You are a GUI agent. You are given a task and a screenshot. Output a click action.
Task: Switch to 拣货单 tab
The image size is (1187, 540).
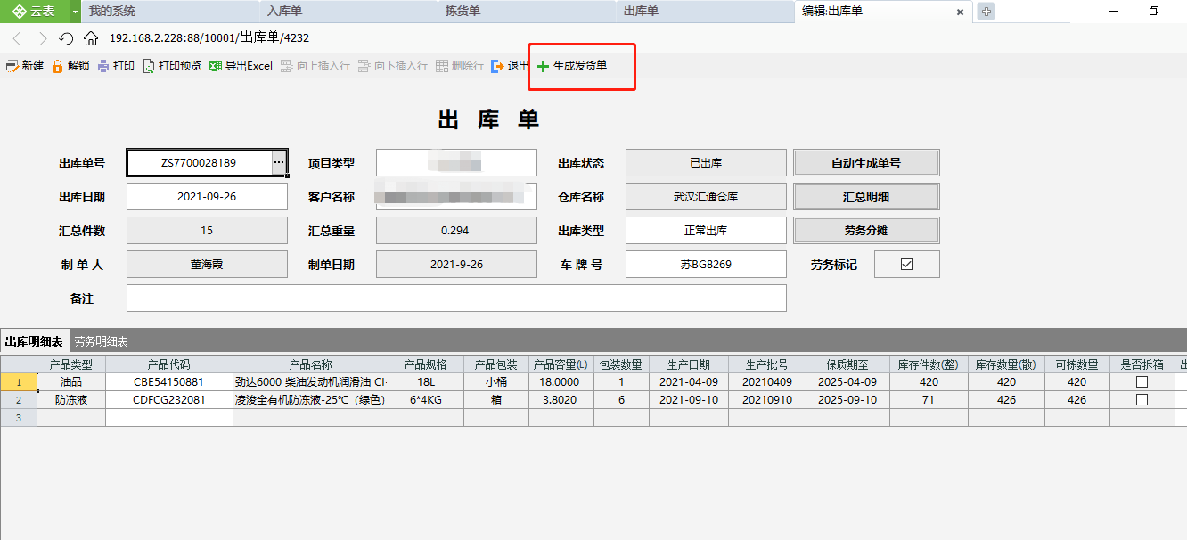(x=527, y=12)
